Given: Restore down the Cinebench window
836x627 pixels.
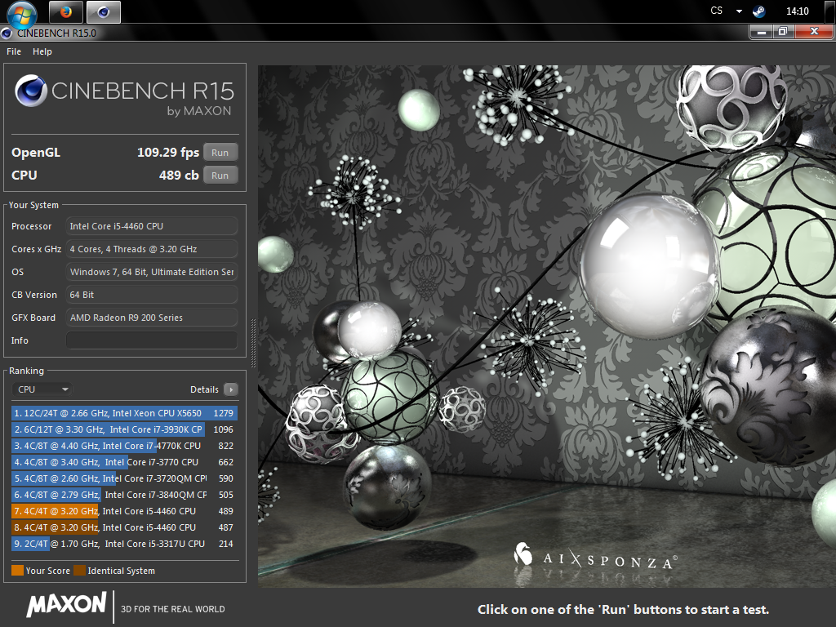Looking at the screenshot, I should click(783, 32).
